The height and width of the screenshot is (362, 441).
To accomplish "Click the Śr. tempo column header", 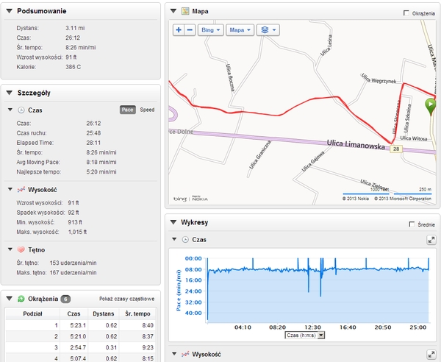I will [x=137, y=313].
